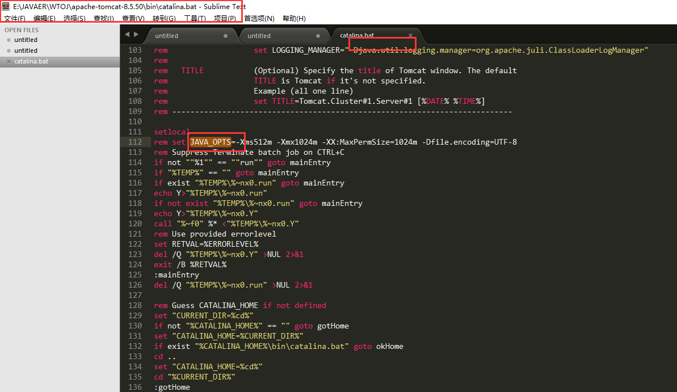This screenshot has width=677, height=392.
Task: Open the 工具(T) menu
Action: [195, 18]
